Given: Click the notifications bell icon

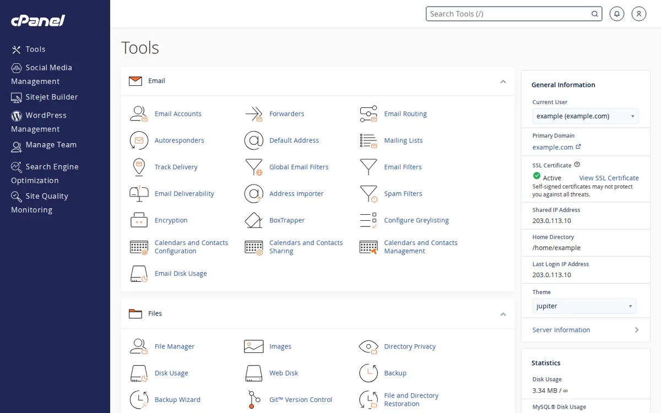Looking at the screenshot, I should 617,14.
